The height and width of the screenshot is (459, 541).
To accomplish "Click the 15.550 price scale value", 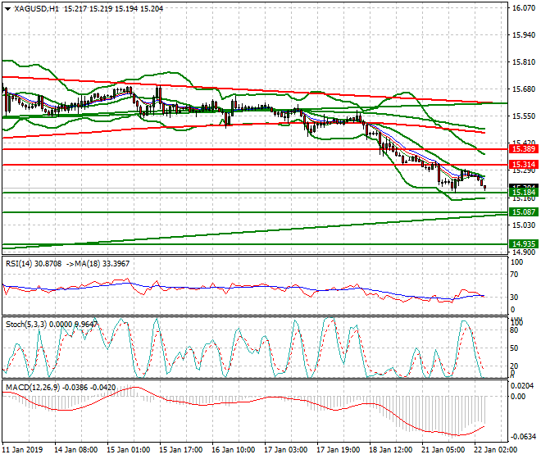I will [x=524, y=116].
